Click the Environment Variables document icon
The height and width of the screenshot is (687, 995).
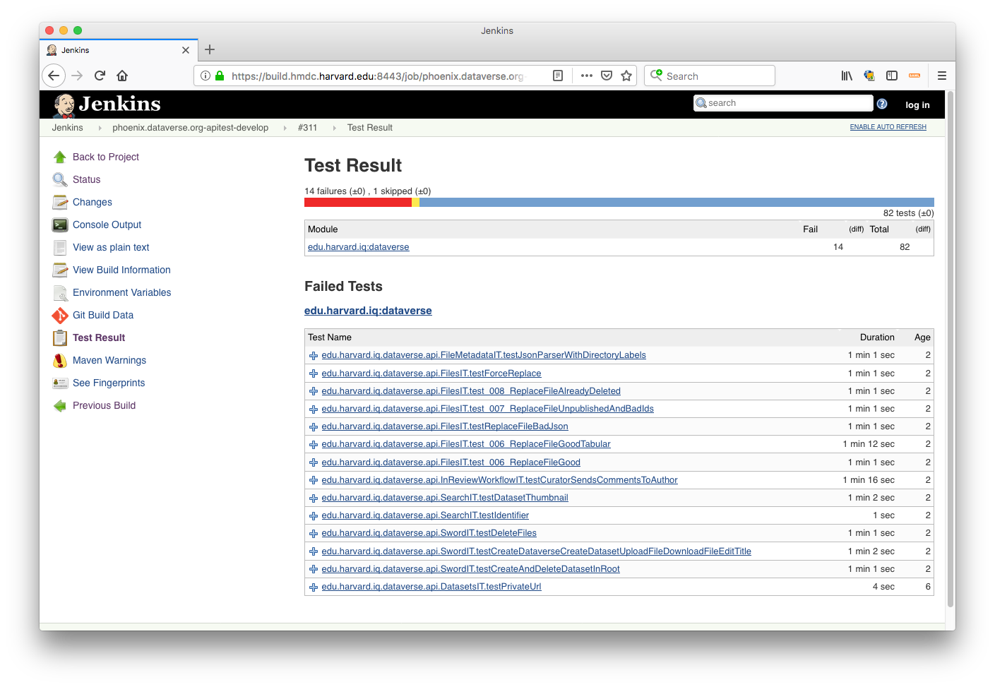point(60,292)
